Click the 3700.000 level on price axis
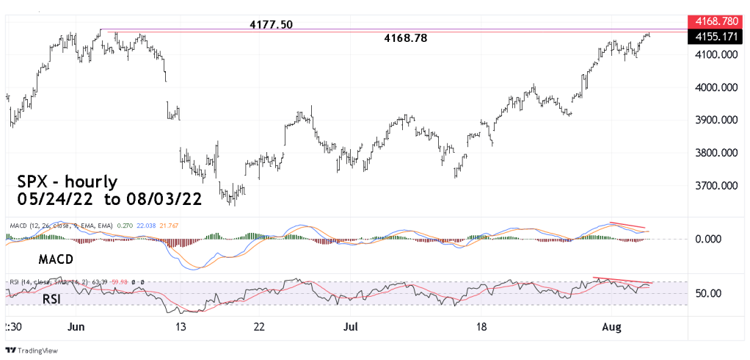750x360 pixels. coord(716,186)
